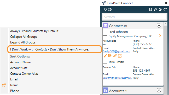Click in the Search field
This screenshot has height=95, width=169.
pos(135,17)
